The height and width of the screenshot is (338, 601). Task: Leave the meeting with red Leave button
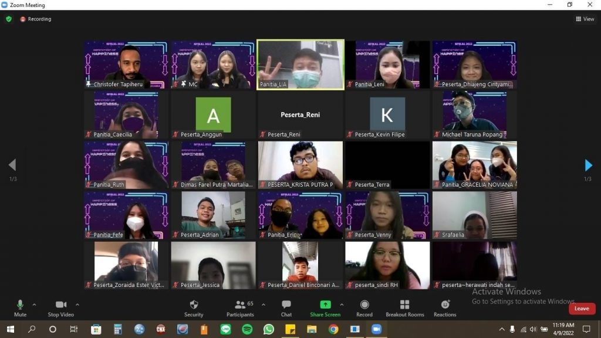coord(582,309)
